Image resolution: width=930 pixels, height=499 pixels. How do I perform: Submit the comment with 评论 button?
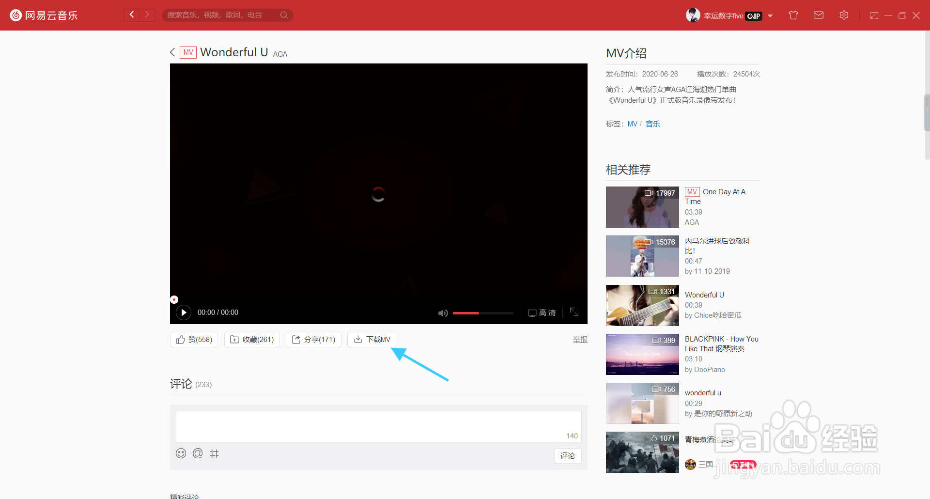point(568,456)
